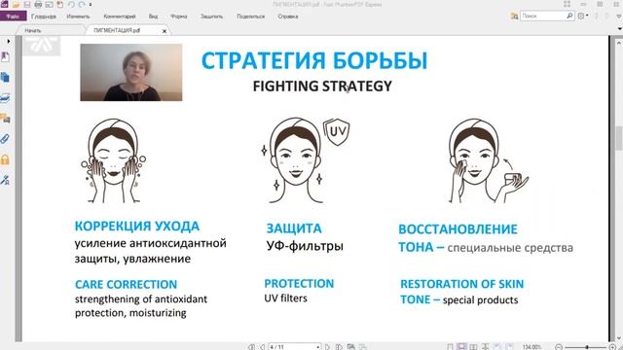Undo the last action
623x350 pixels.
coord(71,4)
